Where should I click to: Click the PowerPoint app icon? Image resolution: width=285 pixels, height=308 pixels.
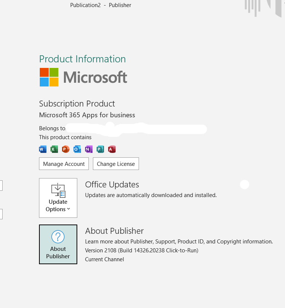[x=66, y=149]
